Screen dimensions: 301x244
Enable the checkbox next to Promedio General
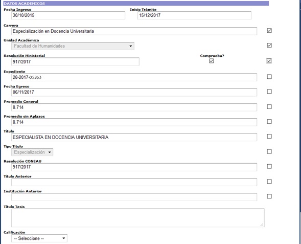coord(269,106)
